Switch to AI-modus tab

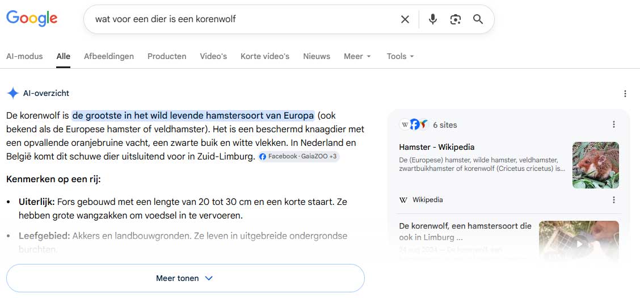point(24,56)
